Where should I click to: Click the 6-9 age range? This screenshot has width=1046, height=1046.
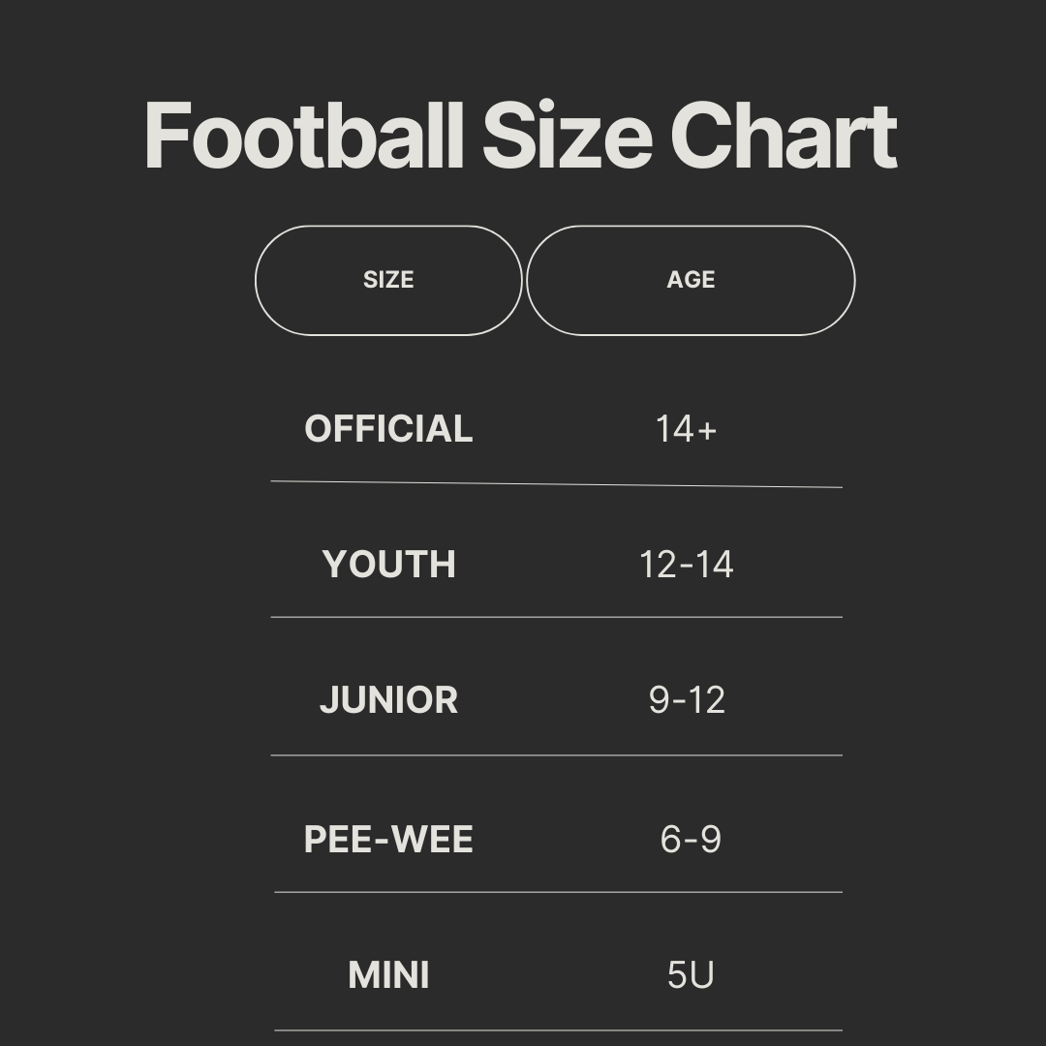(x=691, y=840)
